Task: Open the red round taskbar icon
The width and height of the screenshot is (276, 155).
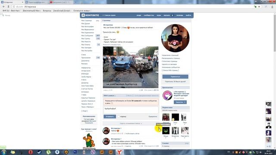Action: [x=31, y=152]
